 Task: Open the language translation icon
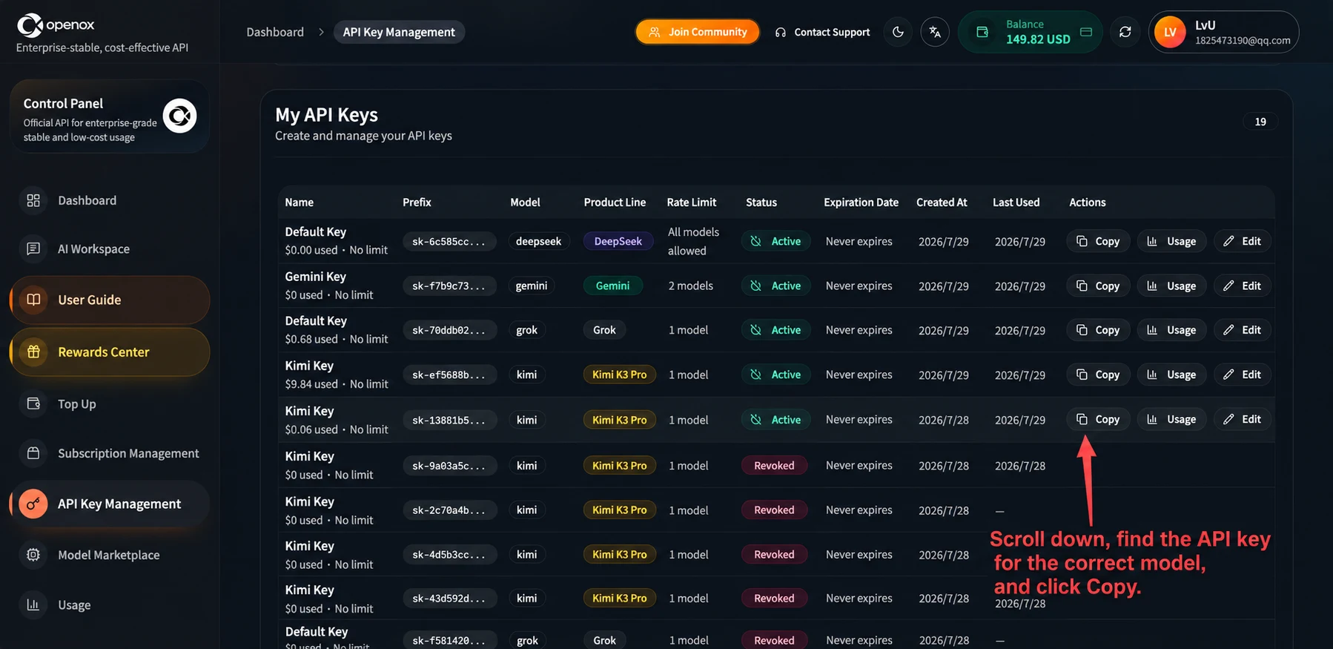935,32
